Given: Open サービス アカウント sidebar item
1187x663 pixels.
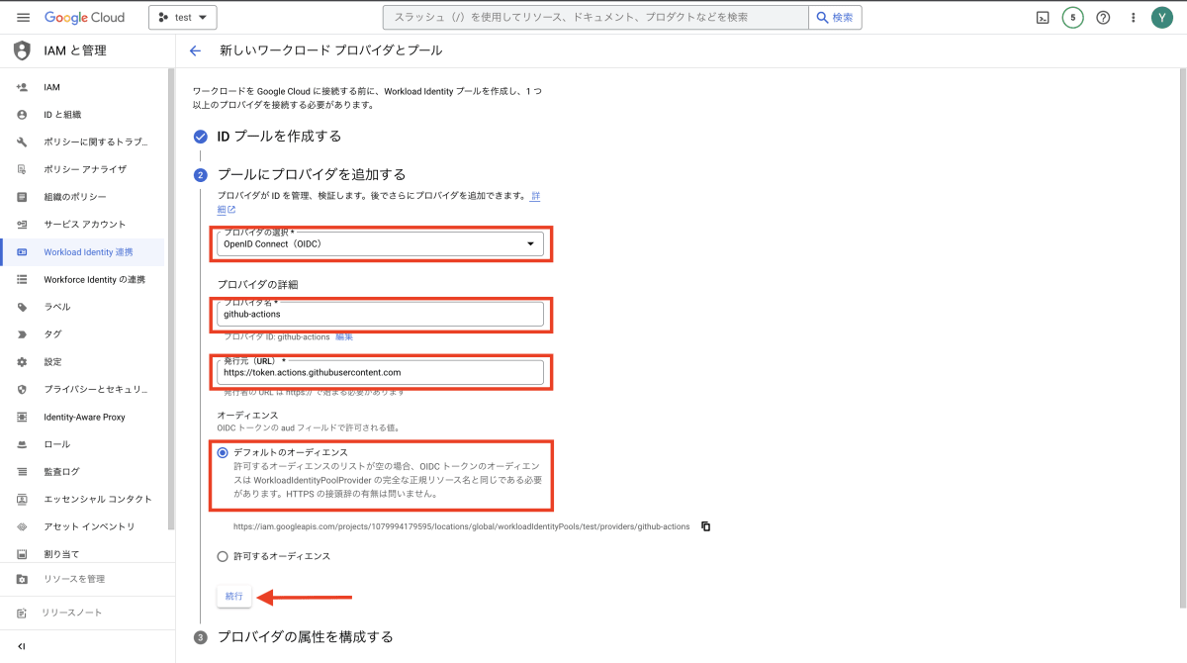Looking at the screenshot, I should (x=82, y=225).
